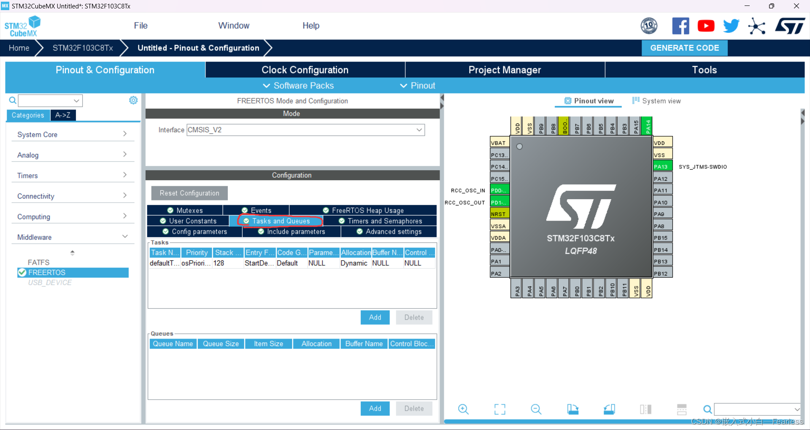The width and height of the screenshot is (810, 430).
Task: Click the GENERATE CODE button
Action: (x=684, y=48)
